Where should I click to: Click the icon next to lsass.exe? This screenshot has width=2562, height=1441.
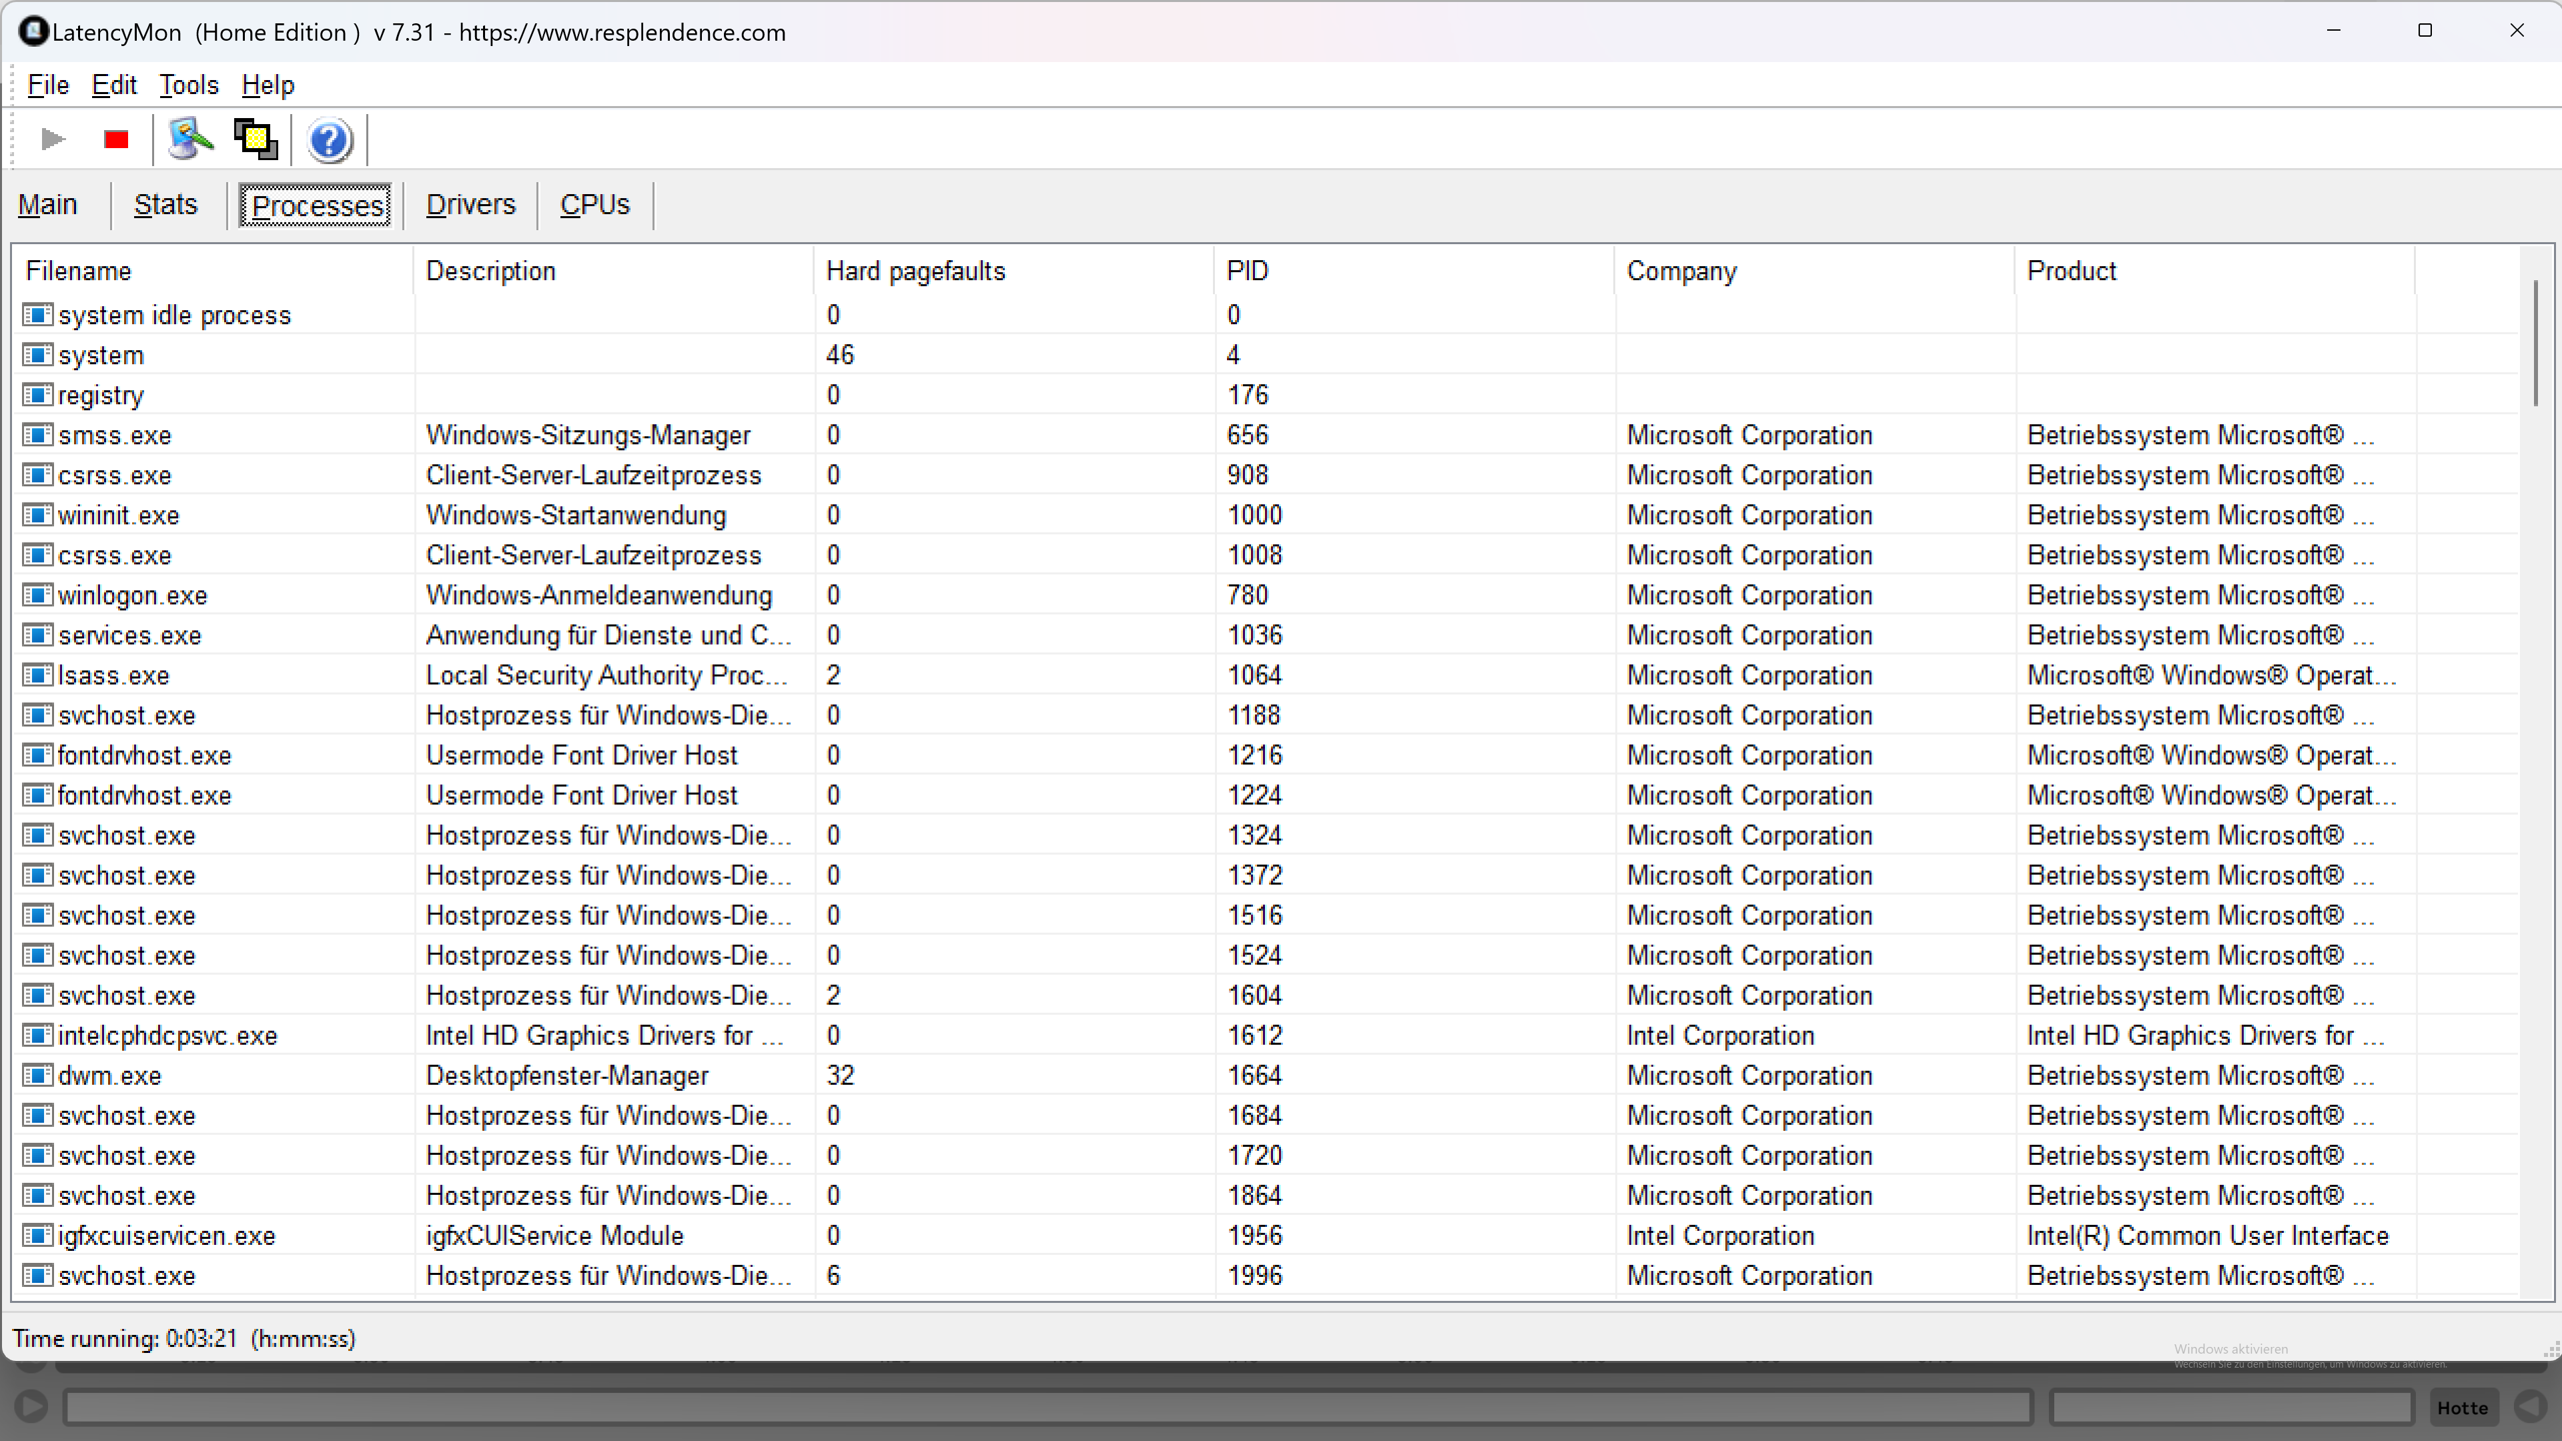(38, 675)
